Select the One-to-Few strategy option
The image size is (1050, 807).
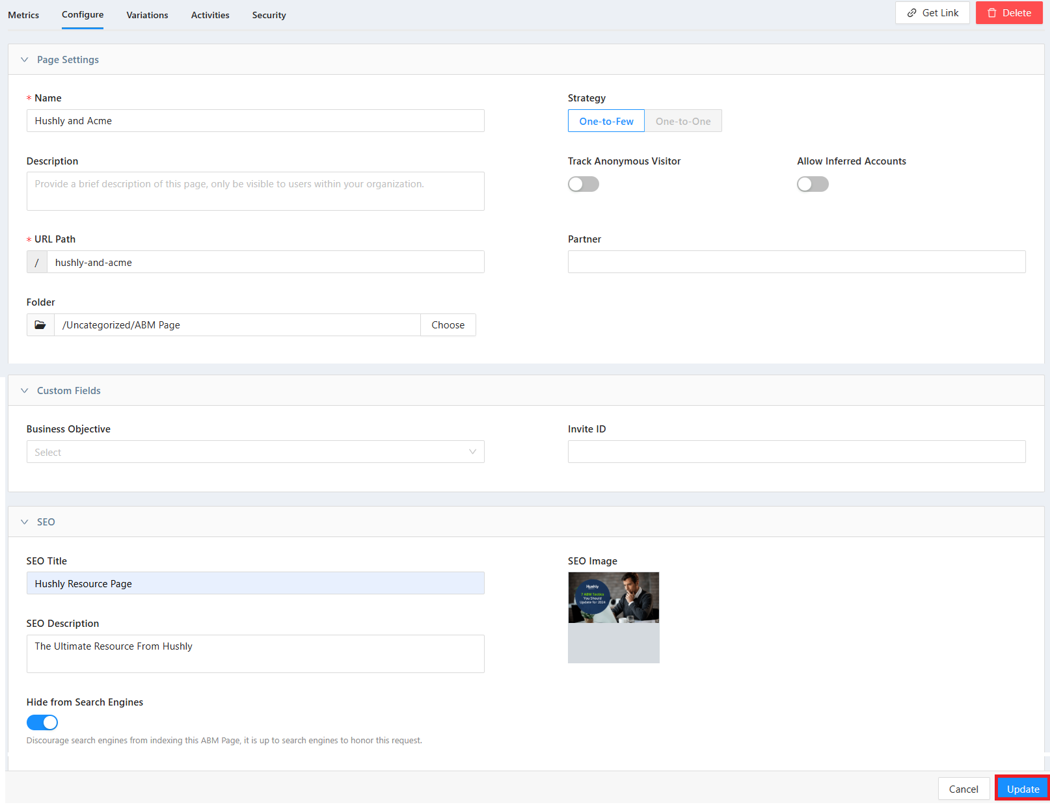(x=606, y=121)
